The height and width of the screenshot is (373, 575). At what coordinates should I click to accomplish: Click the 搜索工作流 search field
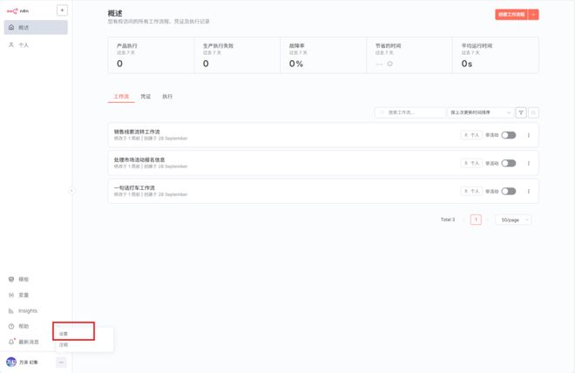click(411, 112)
